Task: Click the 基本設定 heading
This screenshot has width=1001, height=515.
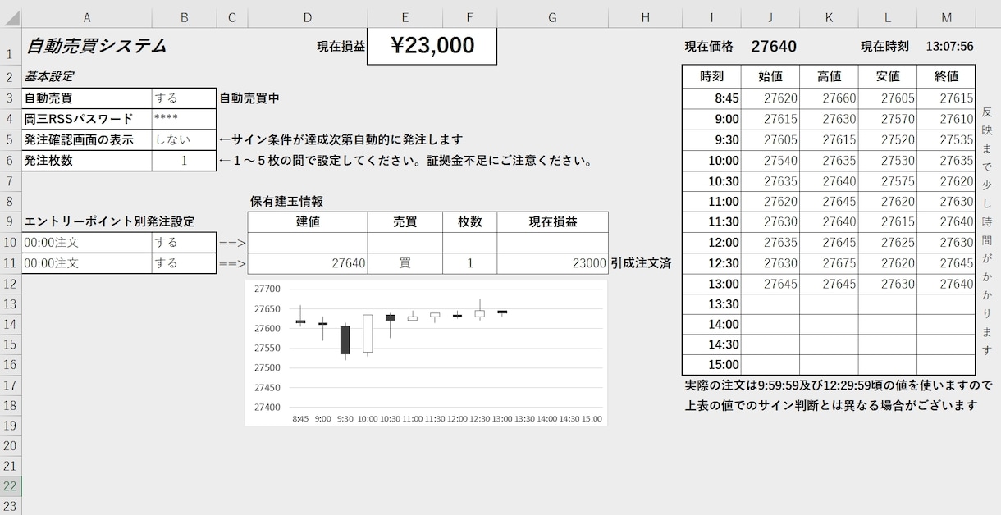Action: tap(48, 76)
